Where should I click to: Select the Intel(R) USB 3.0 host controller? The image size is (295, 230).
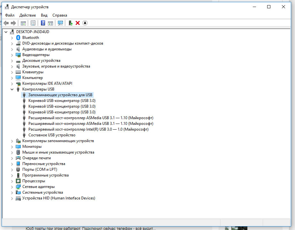tap(89, 129)
